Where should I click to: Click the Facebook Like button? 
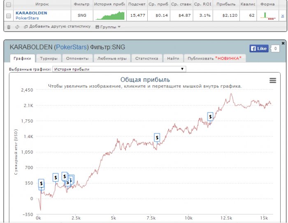coord(259,48)
